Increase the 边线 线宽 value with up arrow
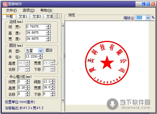157x114 pixels. click(48, 26)
